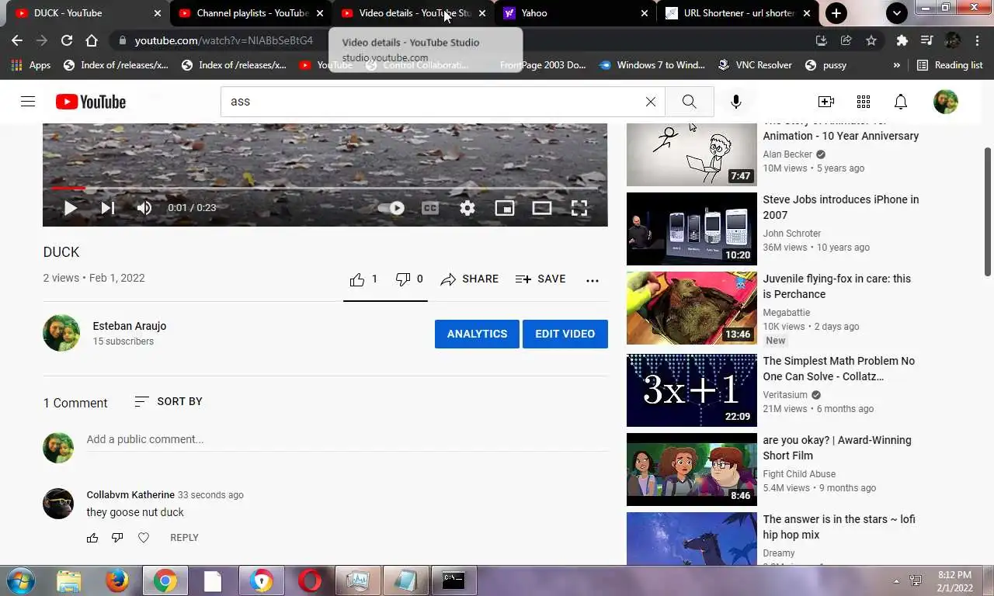The width and height of the screenshot is (994, 596).
Task: Skip to next video in player
Action: pyautogui.click(x=108, y=208)
